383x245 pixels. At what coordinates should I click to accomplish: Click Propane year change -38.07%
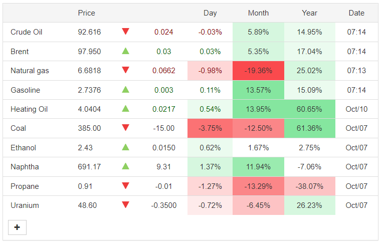[309, 186]
